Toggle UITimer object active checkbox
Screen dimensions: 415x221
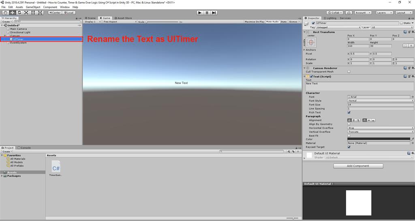pos(313,23)
